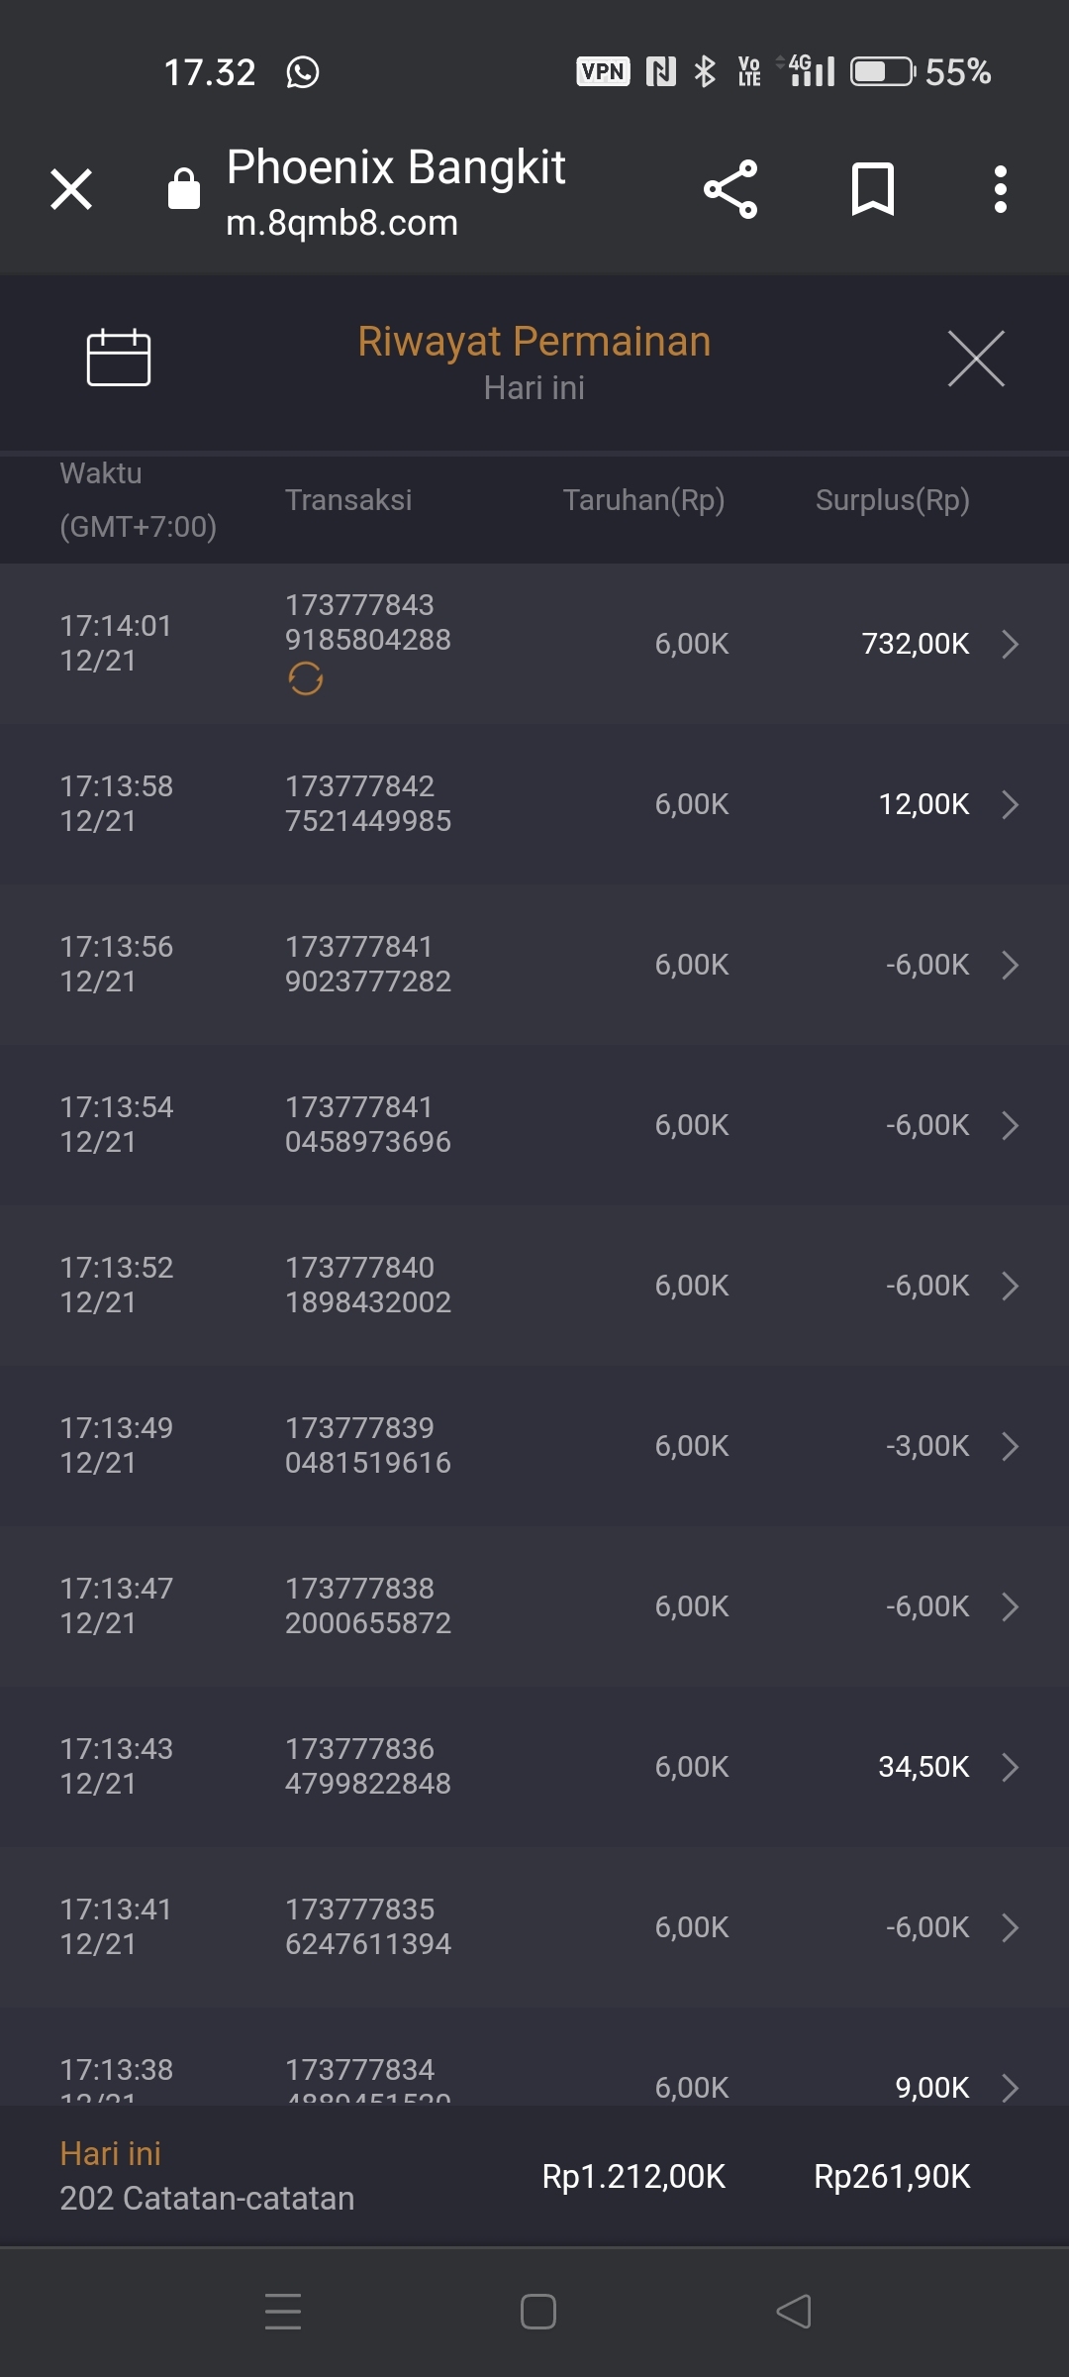The image size is (1069, 2377).
Task: Tap the refresh icon under transaction 1737778439185804288
Action: point(306,679)
